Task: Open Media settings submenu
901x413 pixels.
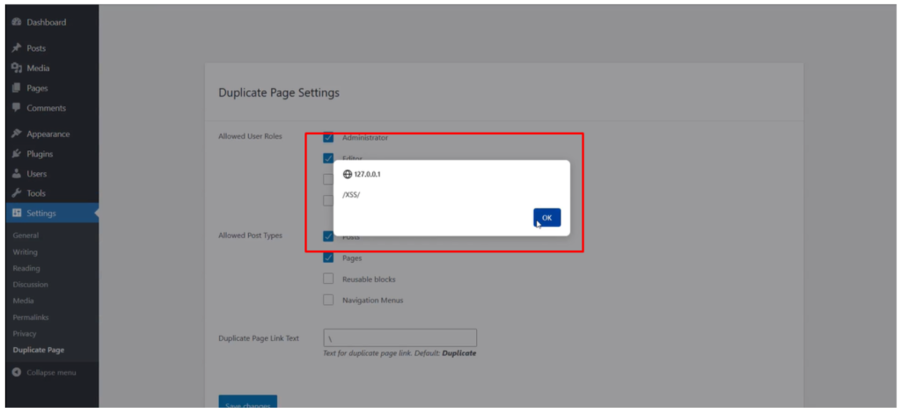Action: coord(23,301)
